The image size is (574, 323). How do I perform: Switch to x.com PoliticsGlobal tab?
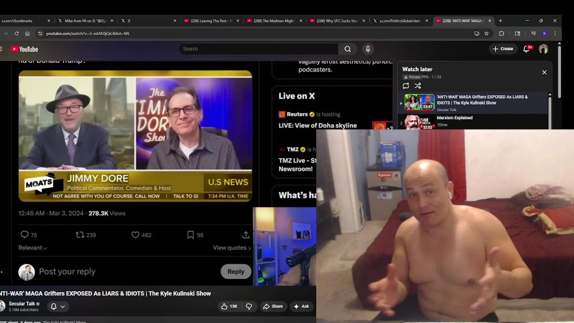click(x=399, y=21)
